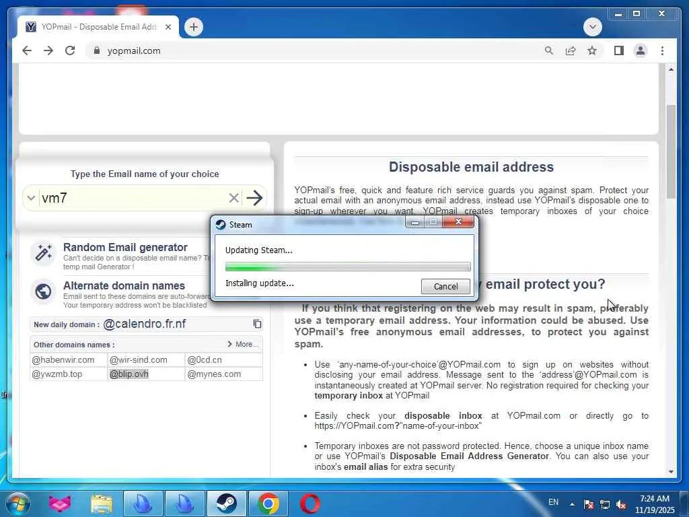The image size is (689, 517).
Task: Submit email name with arrow icon
Action: 254,198
